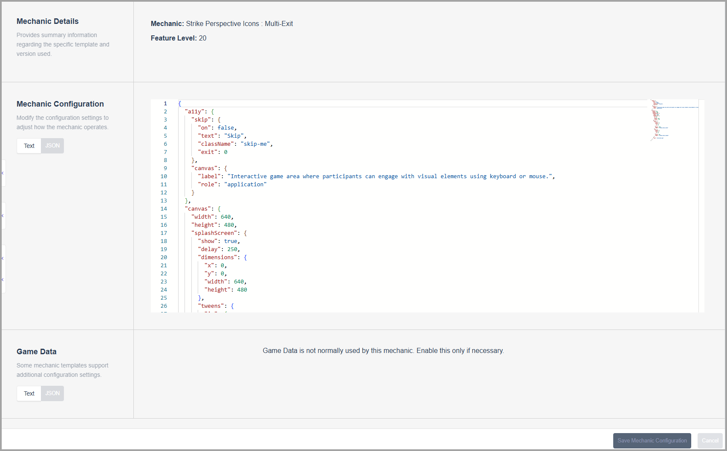The image size is (727, 451).
Task: Click the "label" key in the canvas block
Action: coord(209,176)
